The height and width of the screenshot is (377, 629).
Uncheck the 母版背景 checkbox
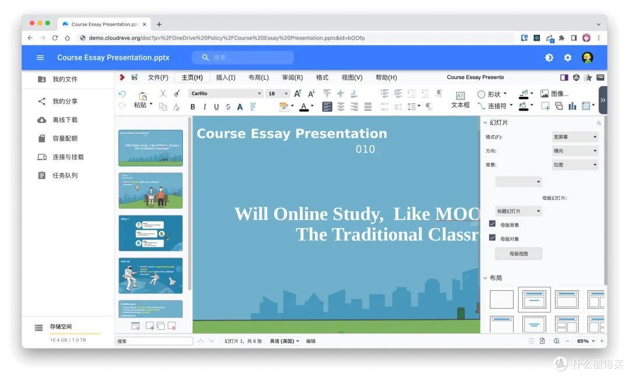tap(492, 224)
